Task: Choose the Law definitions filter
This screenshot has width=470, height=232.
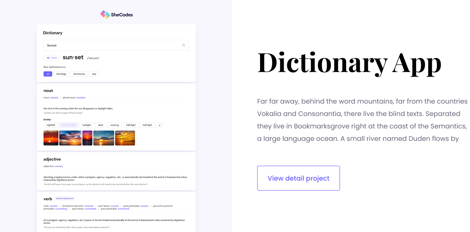Action: click(94, 74)
